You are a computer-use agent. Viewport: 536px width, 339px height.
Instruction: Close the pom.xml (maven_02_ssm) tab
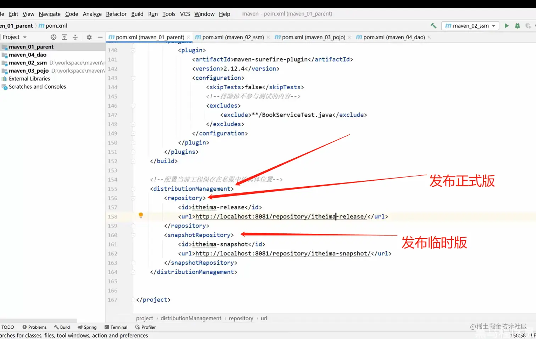[x=268, y=37]
